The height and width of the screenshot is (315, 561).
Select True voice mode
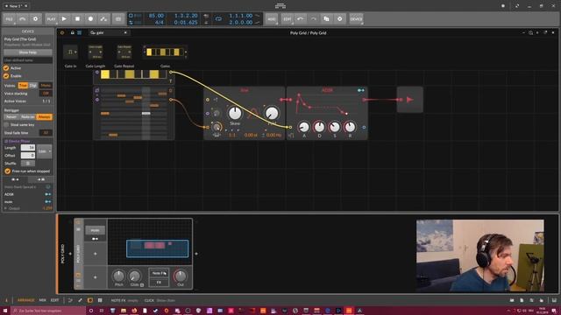tap(23, 86)
